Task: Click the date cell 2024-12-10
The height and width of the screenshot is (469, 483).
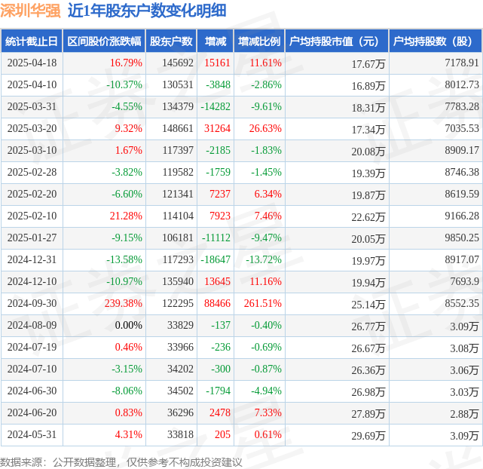Action: [32, 282]
